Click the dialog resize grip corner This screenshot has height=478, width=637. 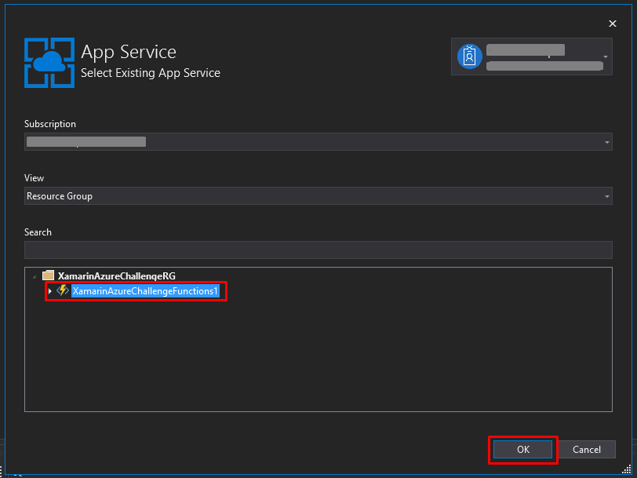tap(627, 469)
